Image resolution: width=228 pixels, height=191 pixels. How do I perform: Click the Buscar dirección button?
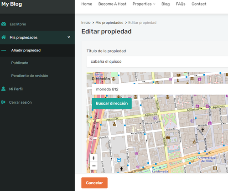(112, 103)
